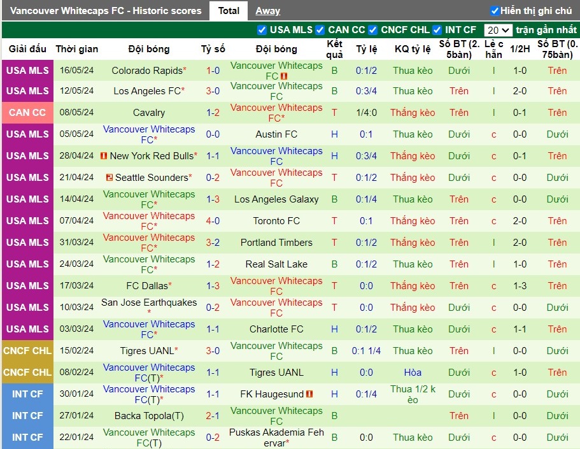Click the CAN CC league label
This screenshot has width=580, height=449.
(x=27, y=113)
